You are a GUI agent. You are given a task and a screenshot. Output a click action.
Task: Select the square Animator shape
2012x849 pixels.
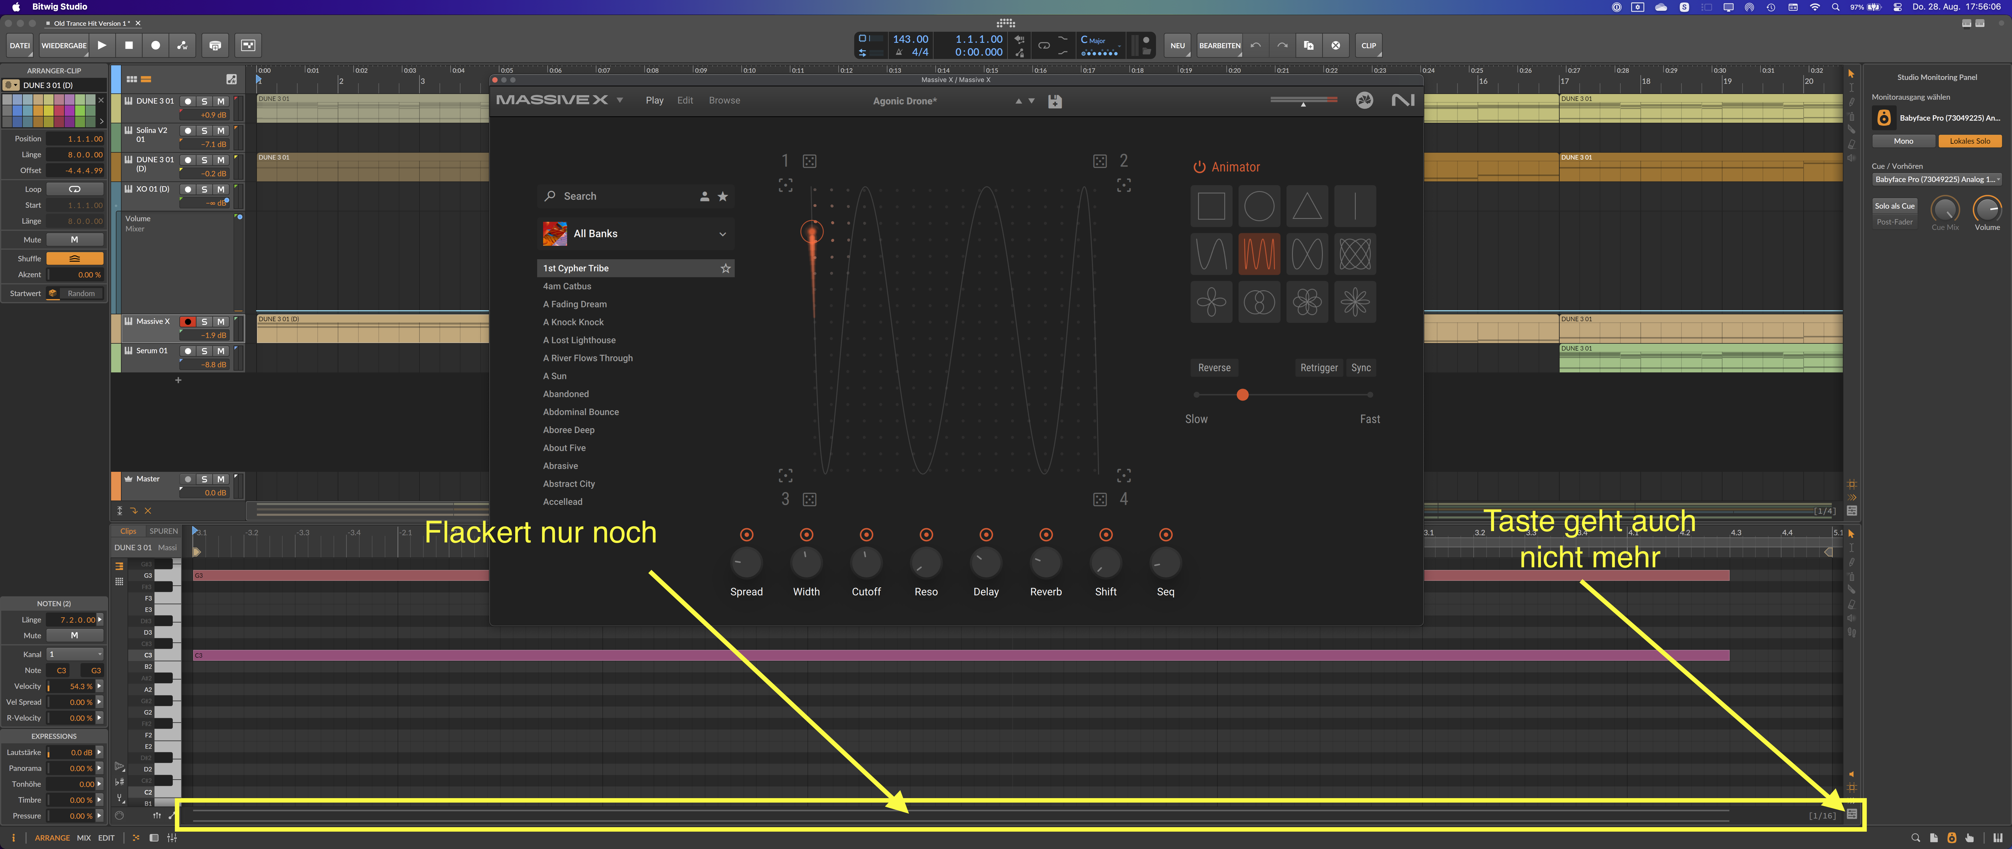[1211, 206]
